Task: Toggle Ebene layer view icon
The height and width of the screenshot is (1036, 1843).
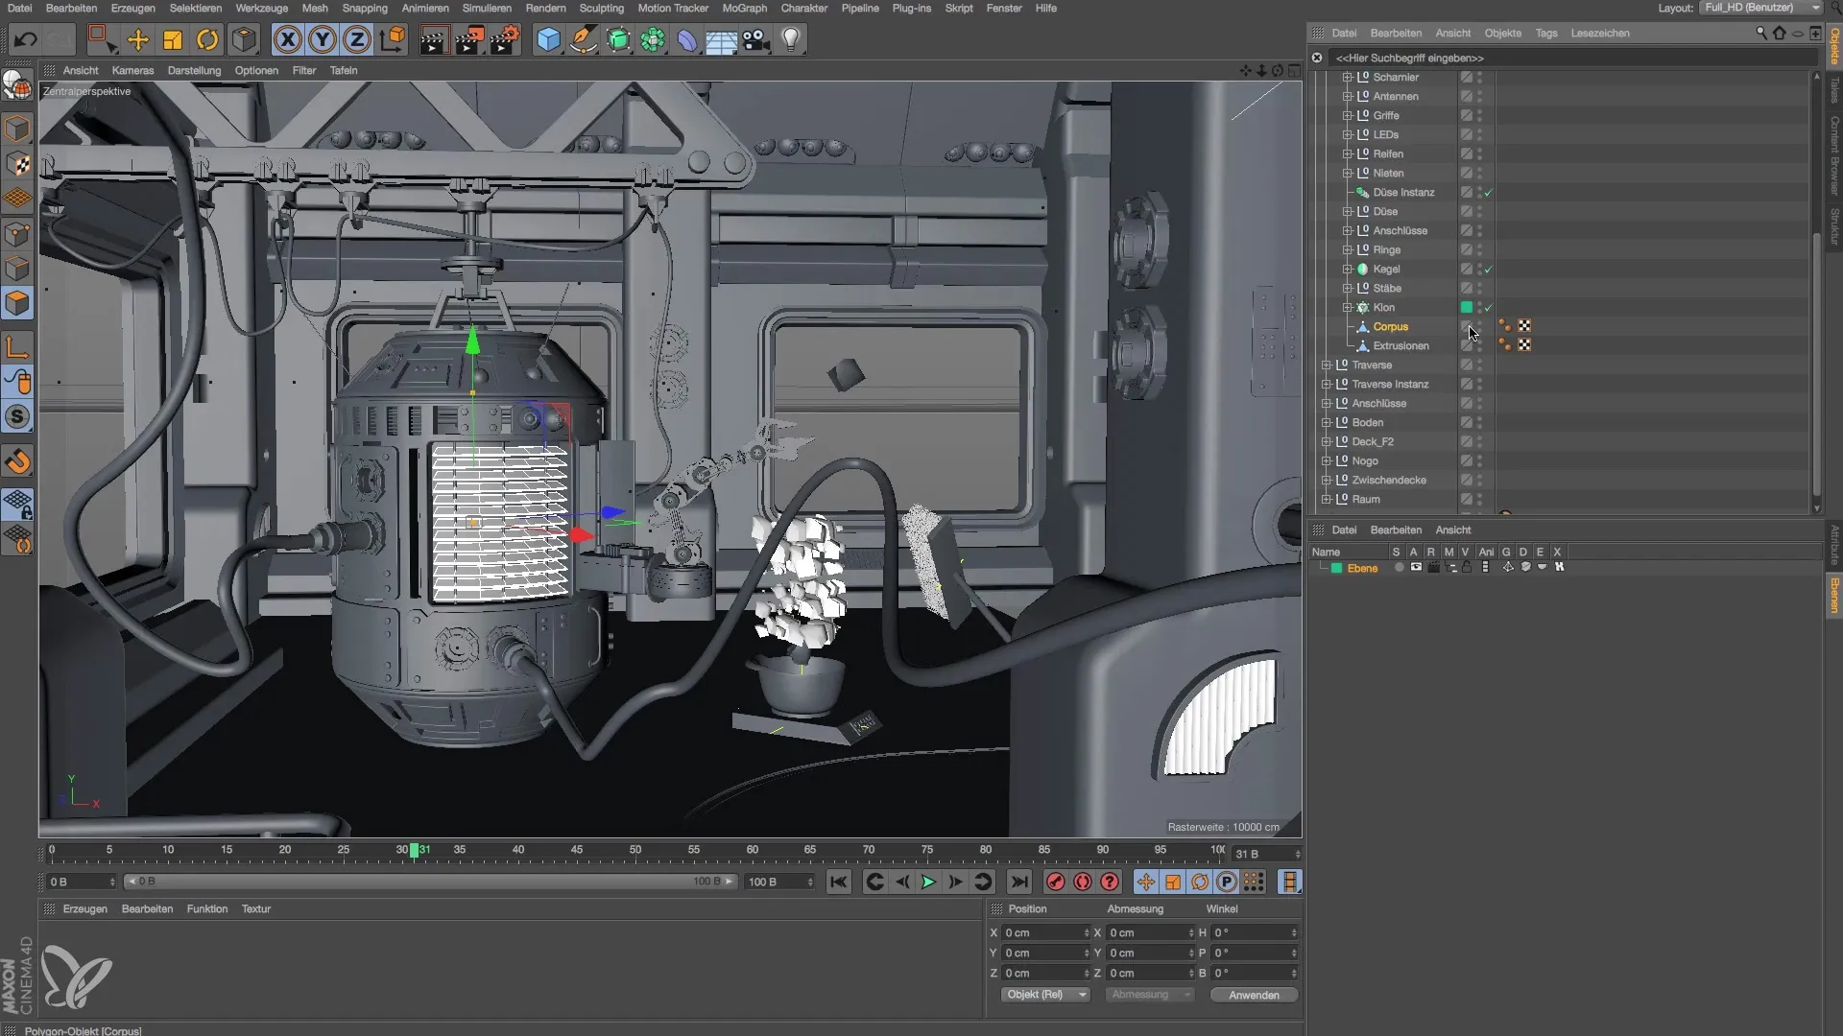Action: (x=1416, y=567)
